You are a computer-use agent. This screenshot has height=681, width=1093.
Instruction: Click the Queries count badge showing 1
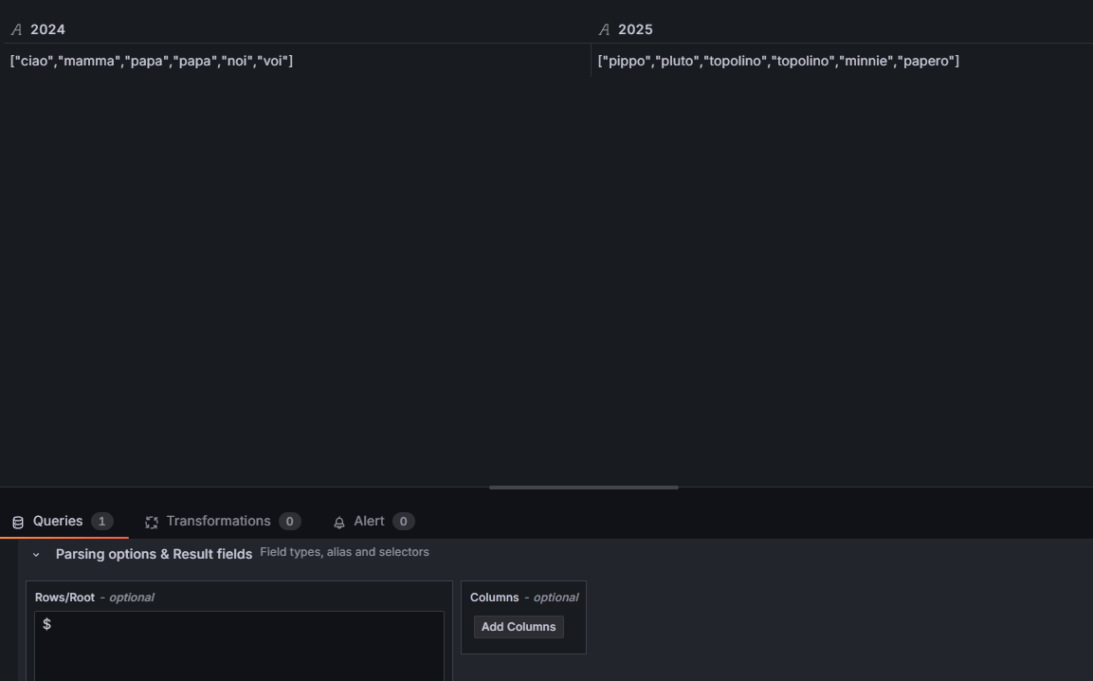[x=101, y=522]
